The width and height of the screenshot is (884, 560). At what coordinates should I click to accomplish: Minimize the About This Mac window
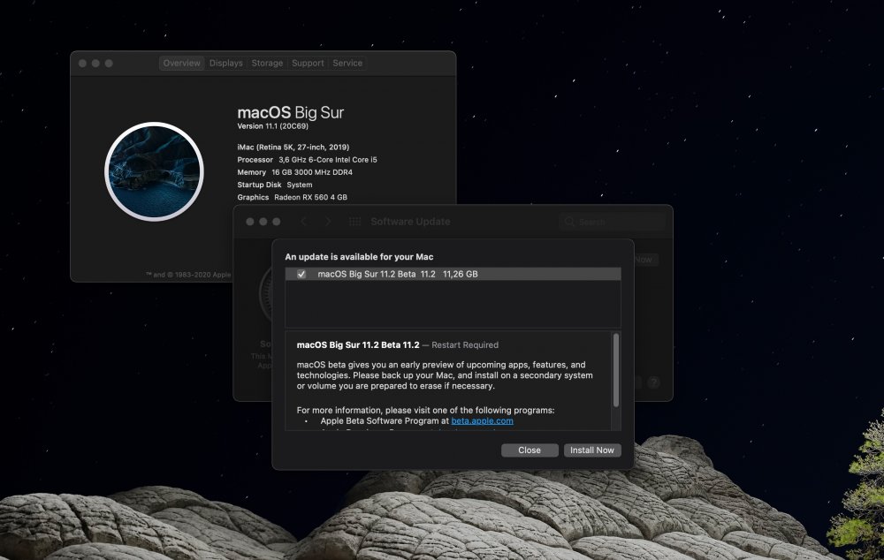point(95,64)
